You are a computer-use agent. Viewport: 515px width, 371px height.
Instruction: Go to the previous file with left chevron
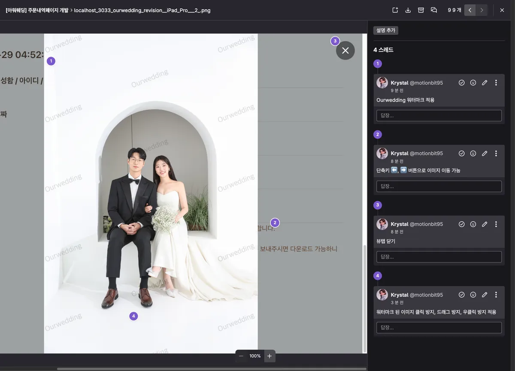click(x=470, y=10)
